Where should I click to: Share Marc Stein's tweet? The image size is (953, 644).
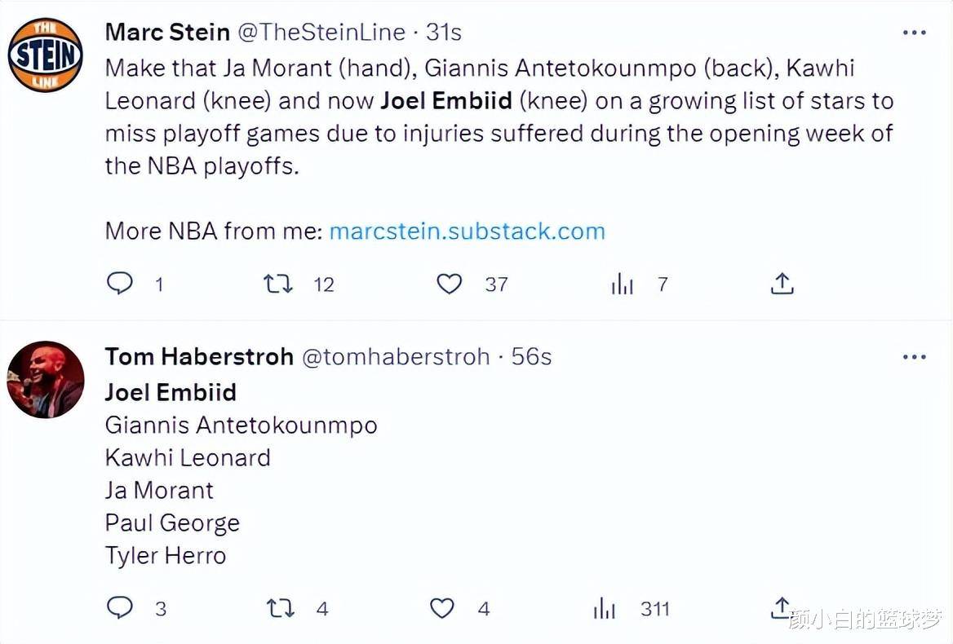[782, 284]
